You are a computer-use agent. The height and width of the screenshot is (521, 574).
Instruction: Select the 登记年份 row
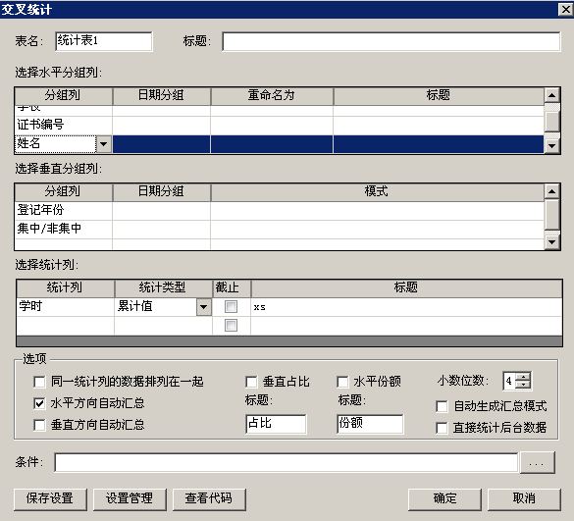(279, 211)
